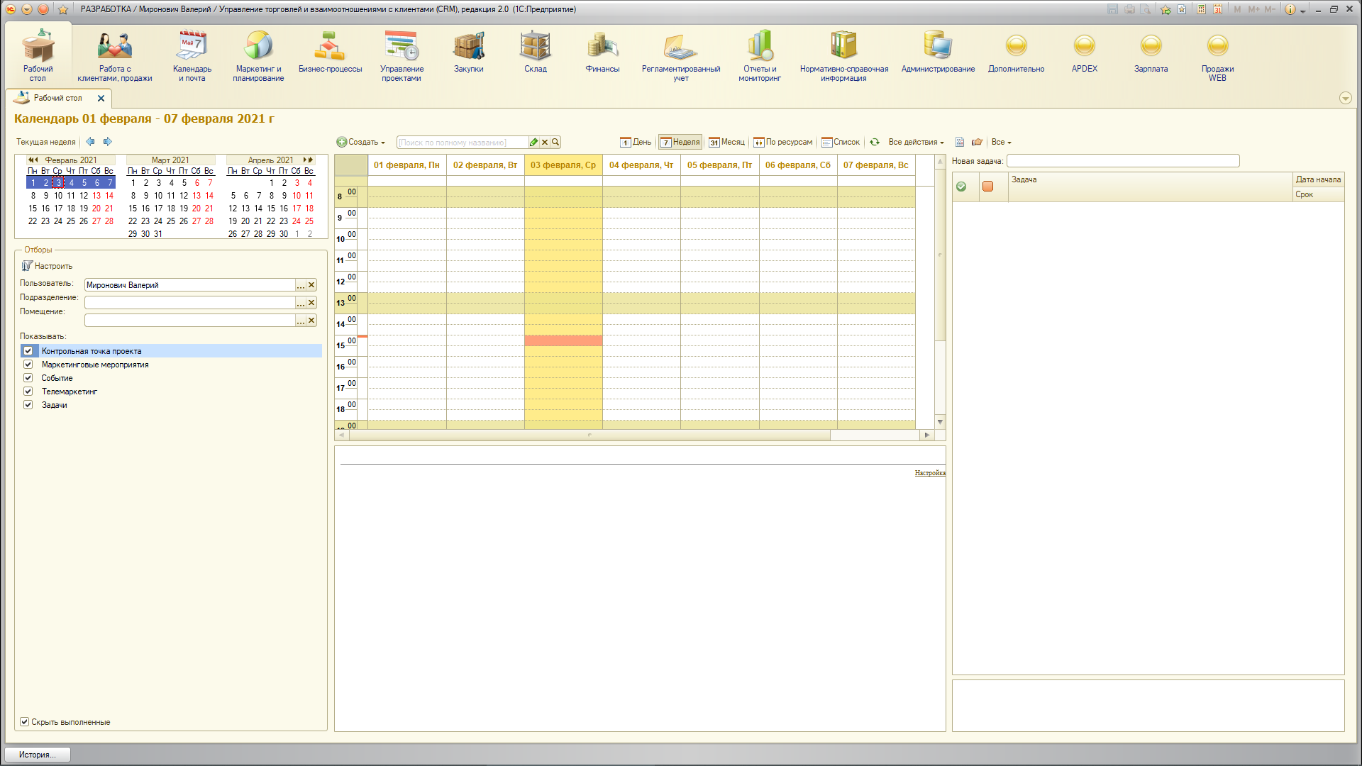Toggle Маркетинговые мероприятия checkbox
Image resolution: width=1362 pixels, height=766 pixels.
click(28, 365)
